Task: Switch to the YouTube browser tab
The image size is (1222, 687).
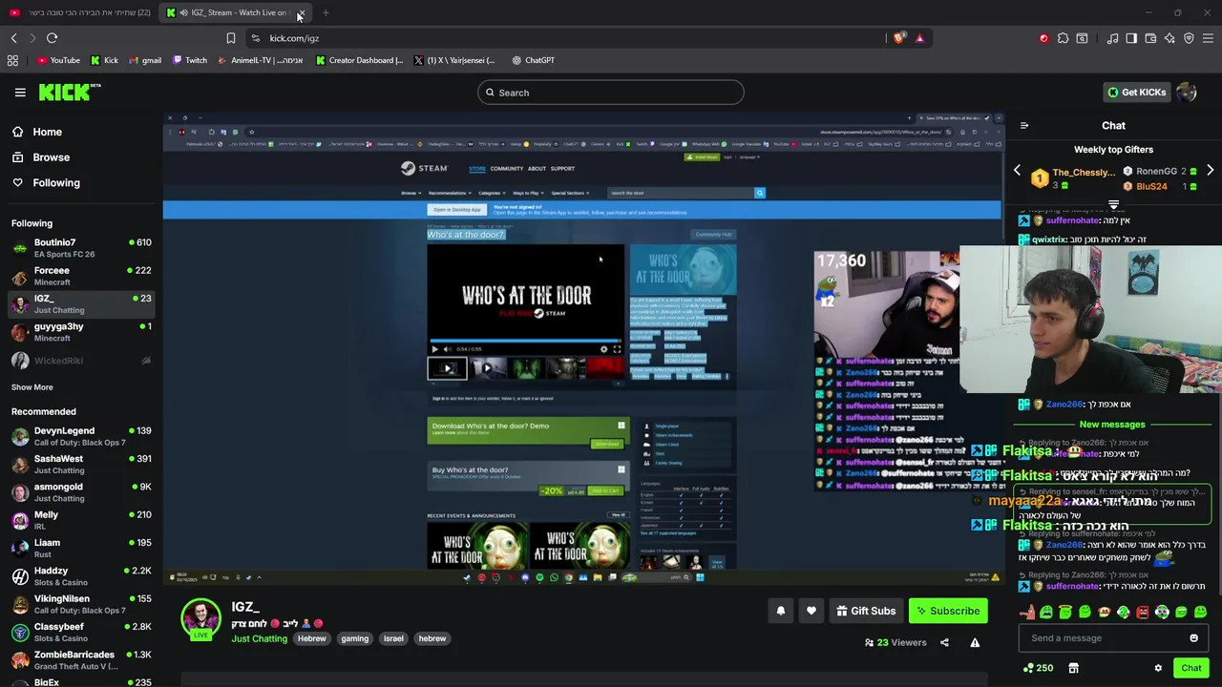Action: point(80,12)
